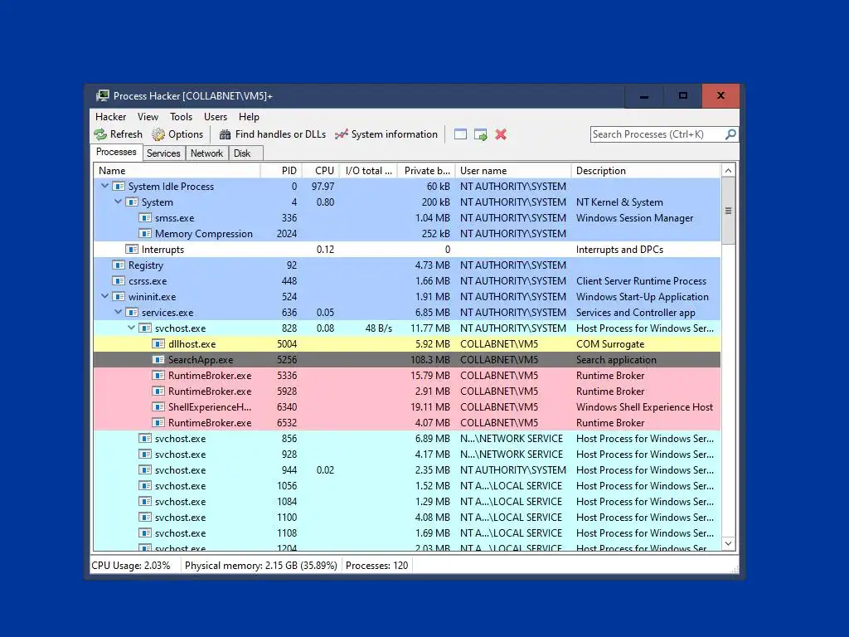Select the Processes tab
This screenshot has width=849, height=637.
click(116, 153)
